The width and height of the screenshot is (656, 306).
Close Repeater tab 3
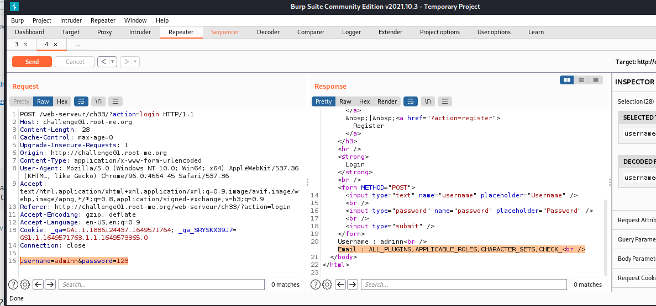pyautogui.click(x=25, y=44)
